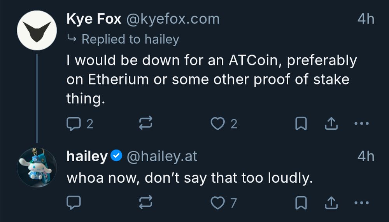The width and height of the screenshot is (389, 222).
Task: Click hailey's blue verified badge
Action: (117, 157)
